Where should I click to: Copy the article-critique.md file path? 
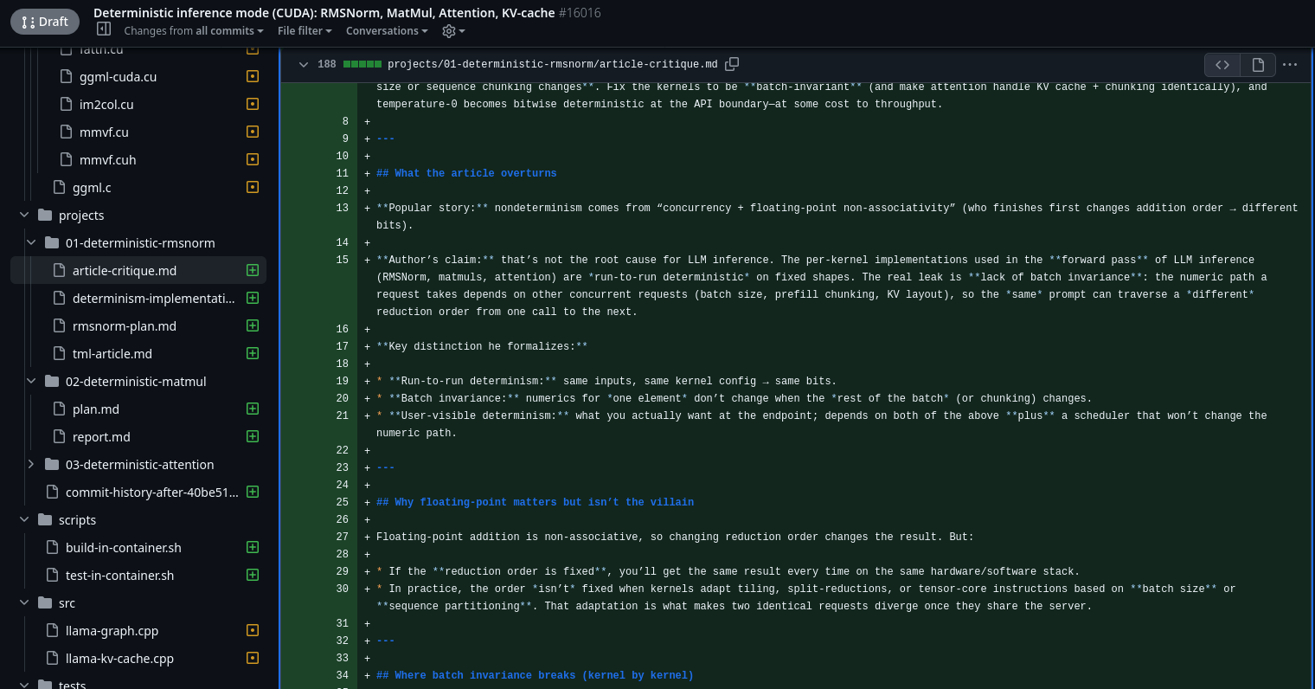[x=732, y=64]
